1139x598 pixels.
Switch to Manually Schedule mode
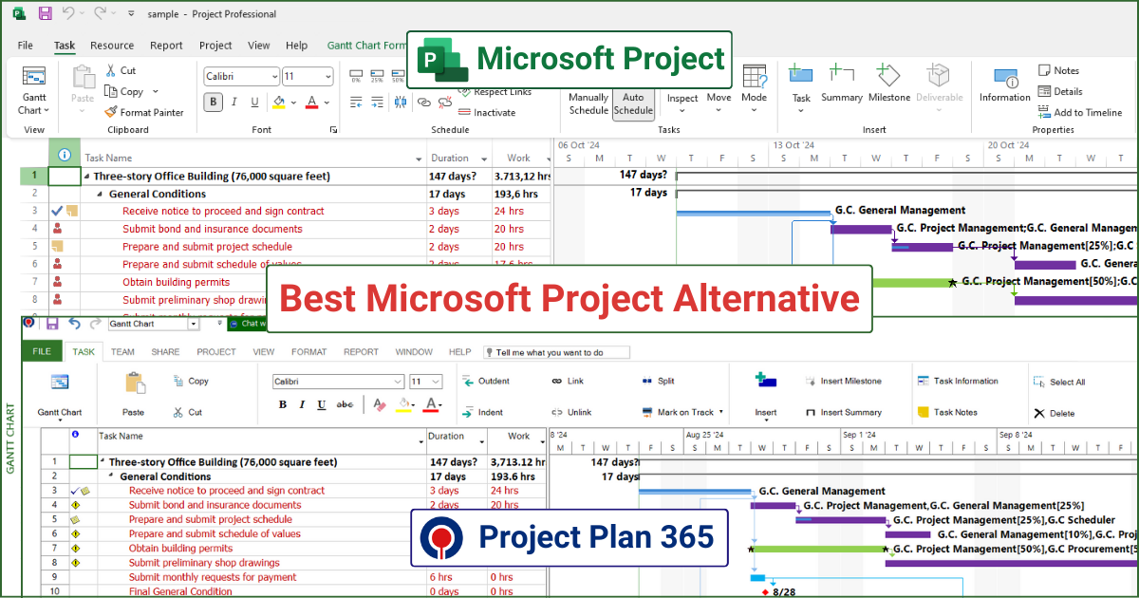tap(588, 103)
